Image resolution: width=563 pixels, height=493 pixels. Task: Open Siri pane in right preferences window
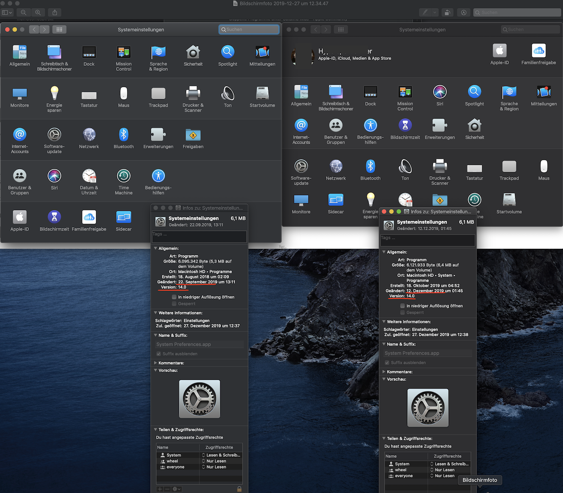coord(440,92)
